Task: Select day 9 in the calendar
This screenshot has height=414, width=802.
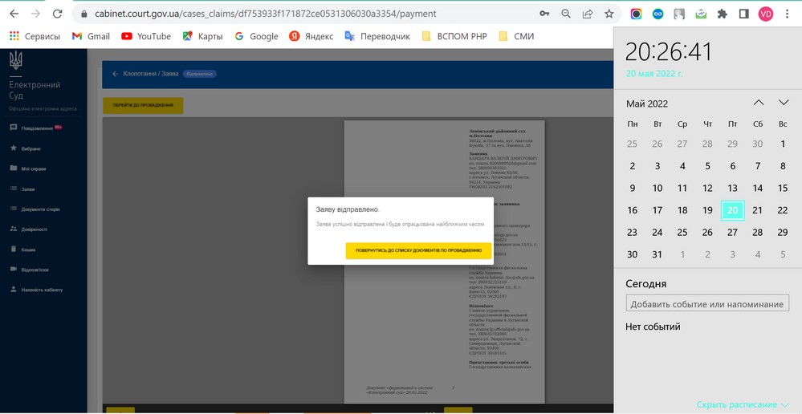Action: click(x=632, y=188)
